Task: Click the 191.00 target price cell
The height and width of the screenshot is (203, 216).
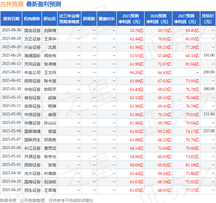Action: (209, 55)
